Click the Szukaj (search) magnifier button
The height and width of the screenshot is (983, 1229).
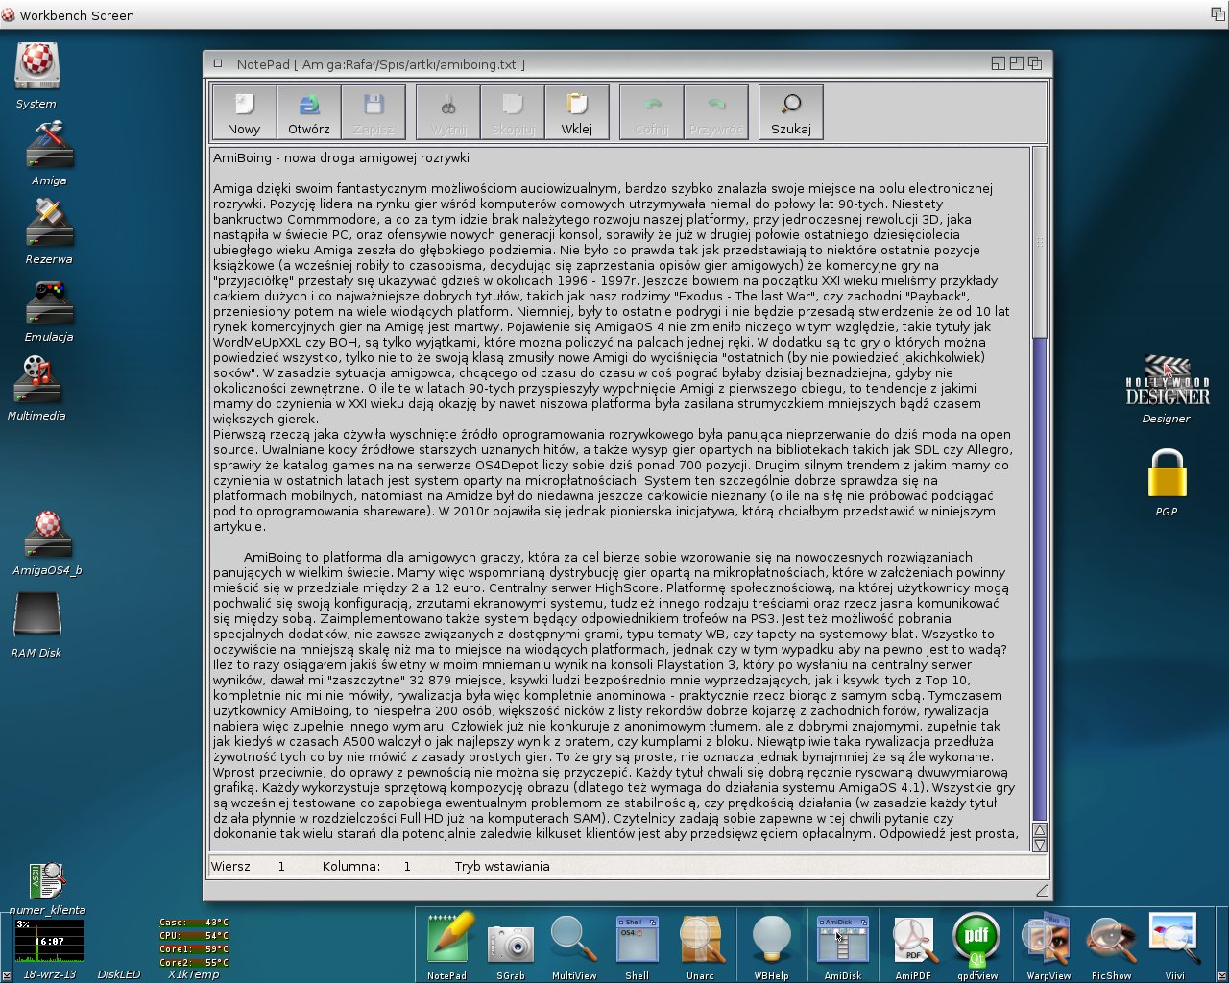click(x=791, y=112)
